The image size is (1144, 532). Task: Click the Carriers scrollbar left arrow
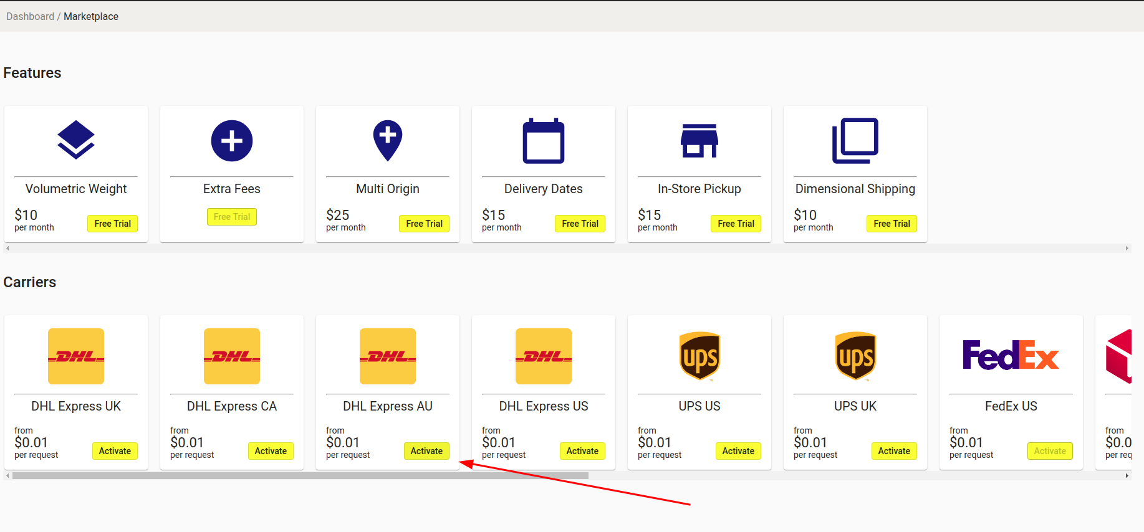[x=7, y=476]
